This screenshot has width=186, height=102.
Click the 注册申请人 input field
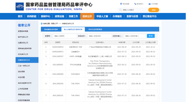coord(135,36)
